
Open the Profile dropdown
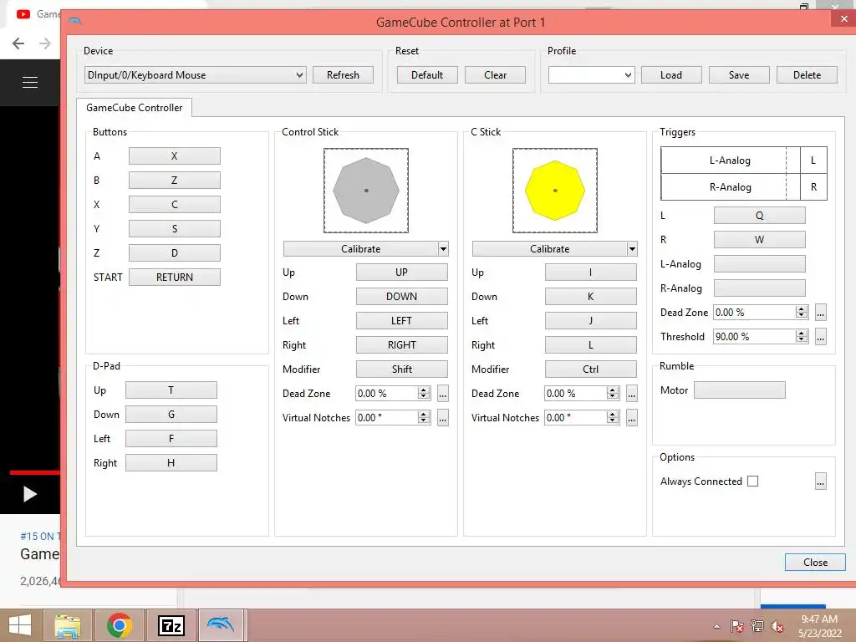point(591,74)
